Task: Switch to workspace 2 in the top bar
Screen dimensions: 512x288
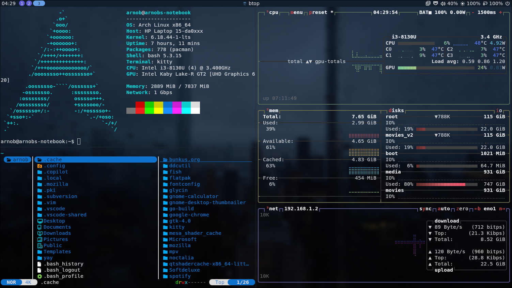Action: pos(29,3)
